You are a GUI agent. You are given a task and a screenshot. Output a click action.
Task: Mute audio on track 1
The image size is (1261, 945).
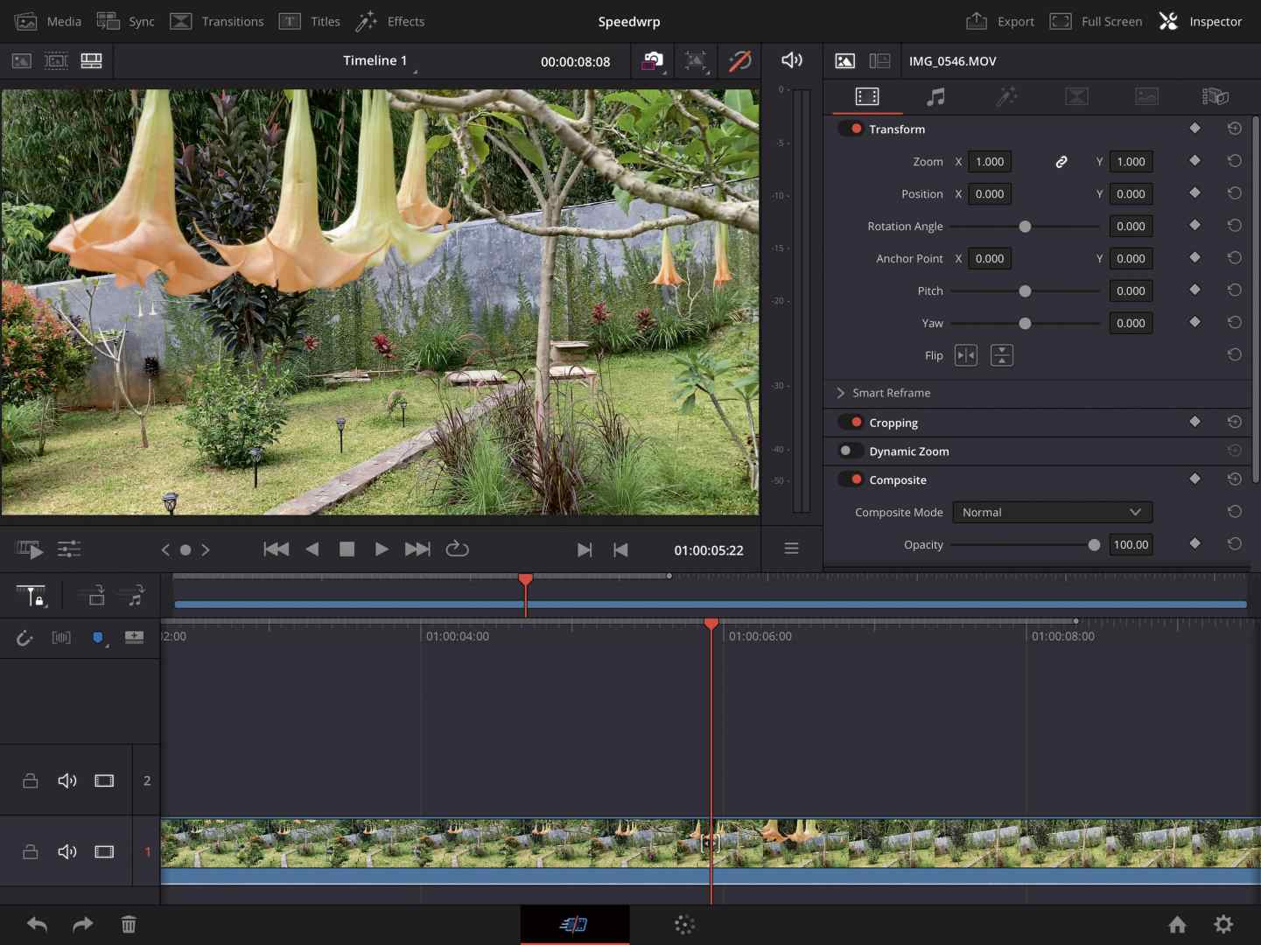[x=67, y=851]
